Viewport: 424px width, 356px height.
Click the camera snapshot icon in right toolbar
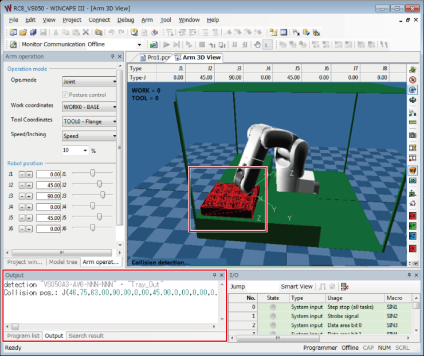[x=413, y=135]
